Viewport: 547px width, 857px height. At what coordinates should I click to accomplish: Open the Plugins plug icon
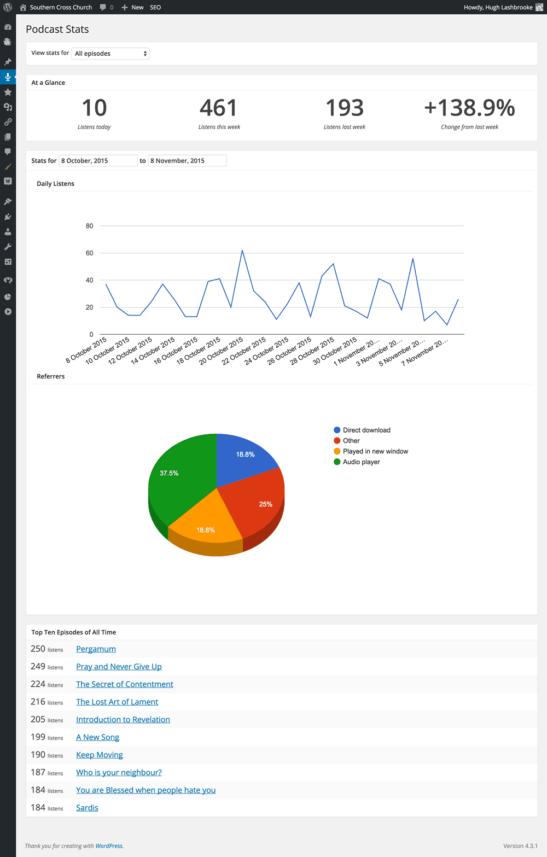[x=8, y=217]
